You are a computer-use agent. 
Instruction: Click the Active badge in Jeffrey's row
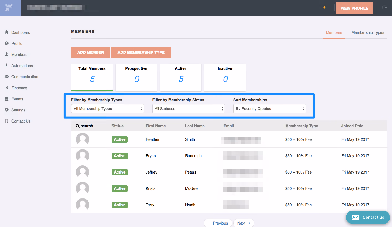coord(120,172)
